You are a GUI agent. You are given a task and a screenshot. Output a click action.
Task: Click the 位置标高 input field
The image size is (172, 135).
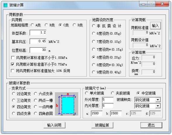click(38, 50)
